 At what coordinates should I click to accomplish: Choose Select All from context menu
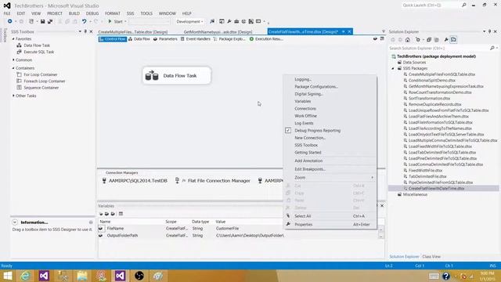pyautogui.click(x=303, y=216)
